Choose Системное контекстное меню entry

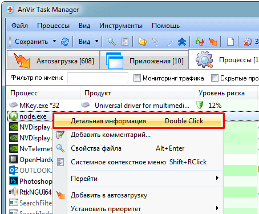(x=139, y=162)
